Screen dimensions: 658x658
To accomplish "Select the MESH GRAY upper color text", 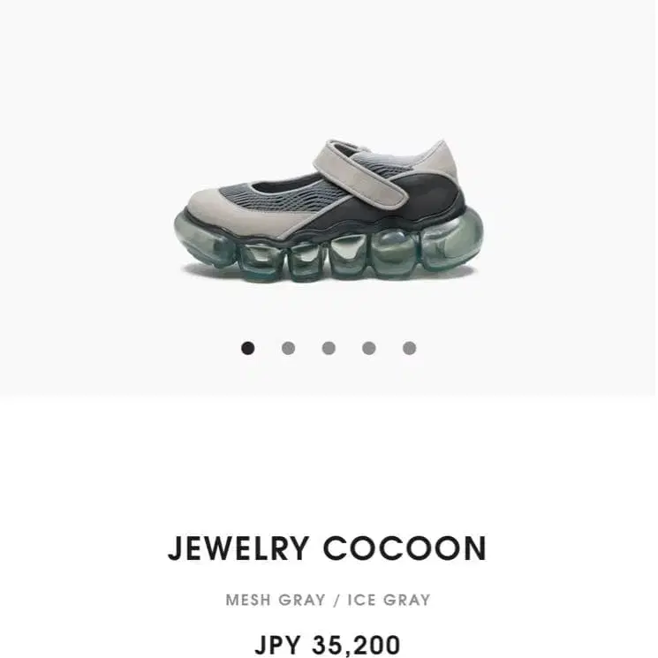I will point(276,600).
